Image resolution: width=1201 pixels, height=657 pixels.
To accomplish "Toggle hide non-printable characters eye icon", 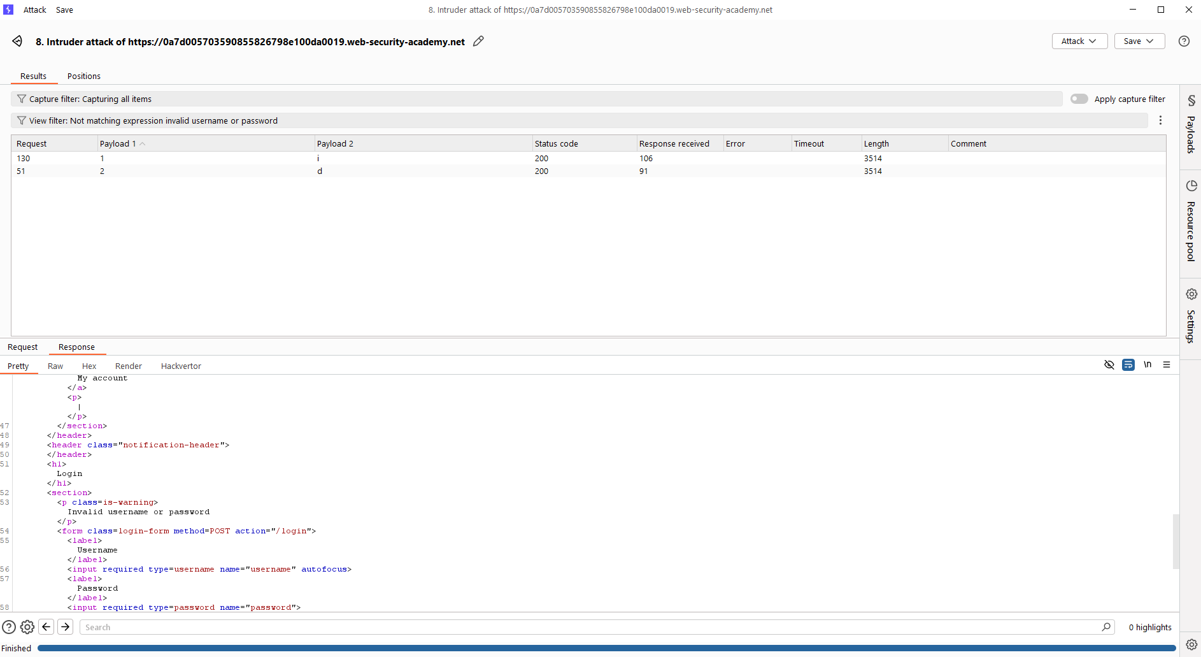I will point(1109,365).
